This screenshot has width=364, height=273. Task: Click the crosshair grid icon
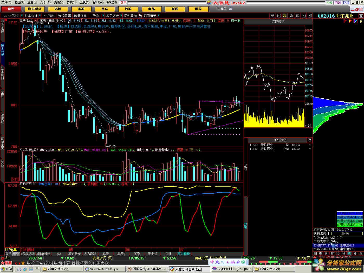[x=279, y=16]
